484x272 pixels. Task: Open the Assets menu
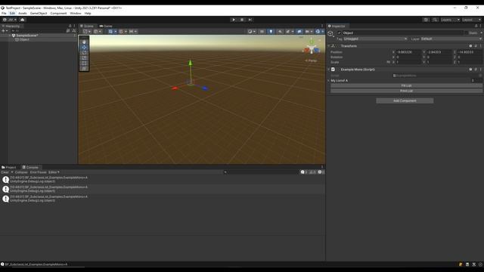pyautogui.click(x=23, y=14)
